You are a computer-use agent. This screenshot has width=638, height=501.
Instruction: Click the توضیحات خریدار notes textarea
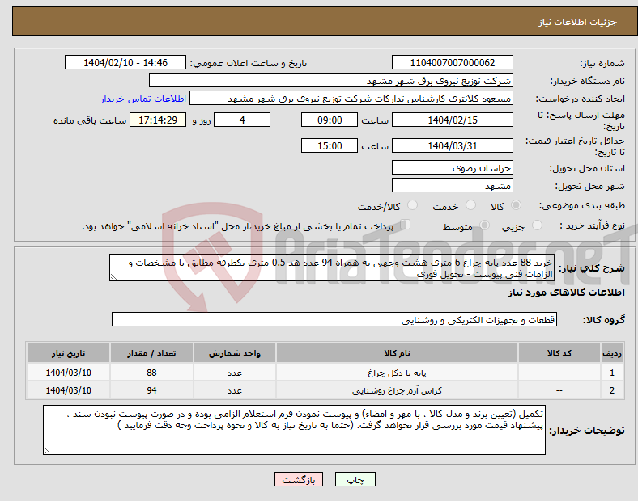(294, 430)
